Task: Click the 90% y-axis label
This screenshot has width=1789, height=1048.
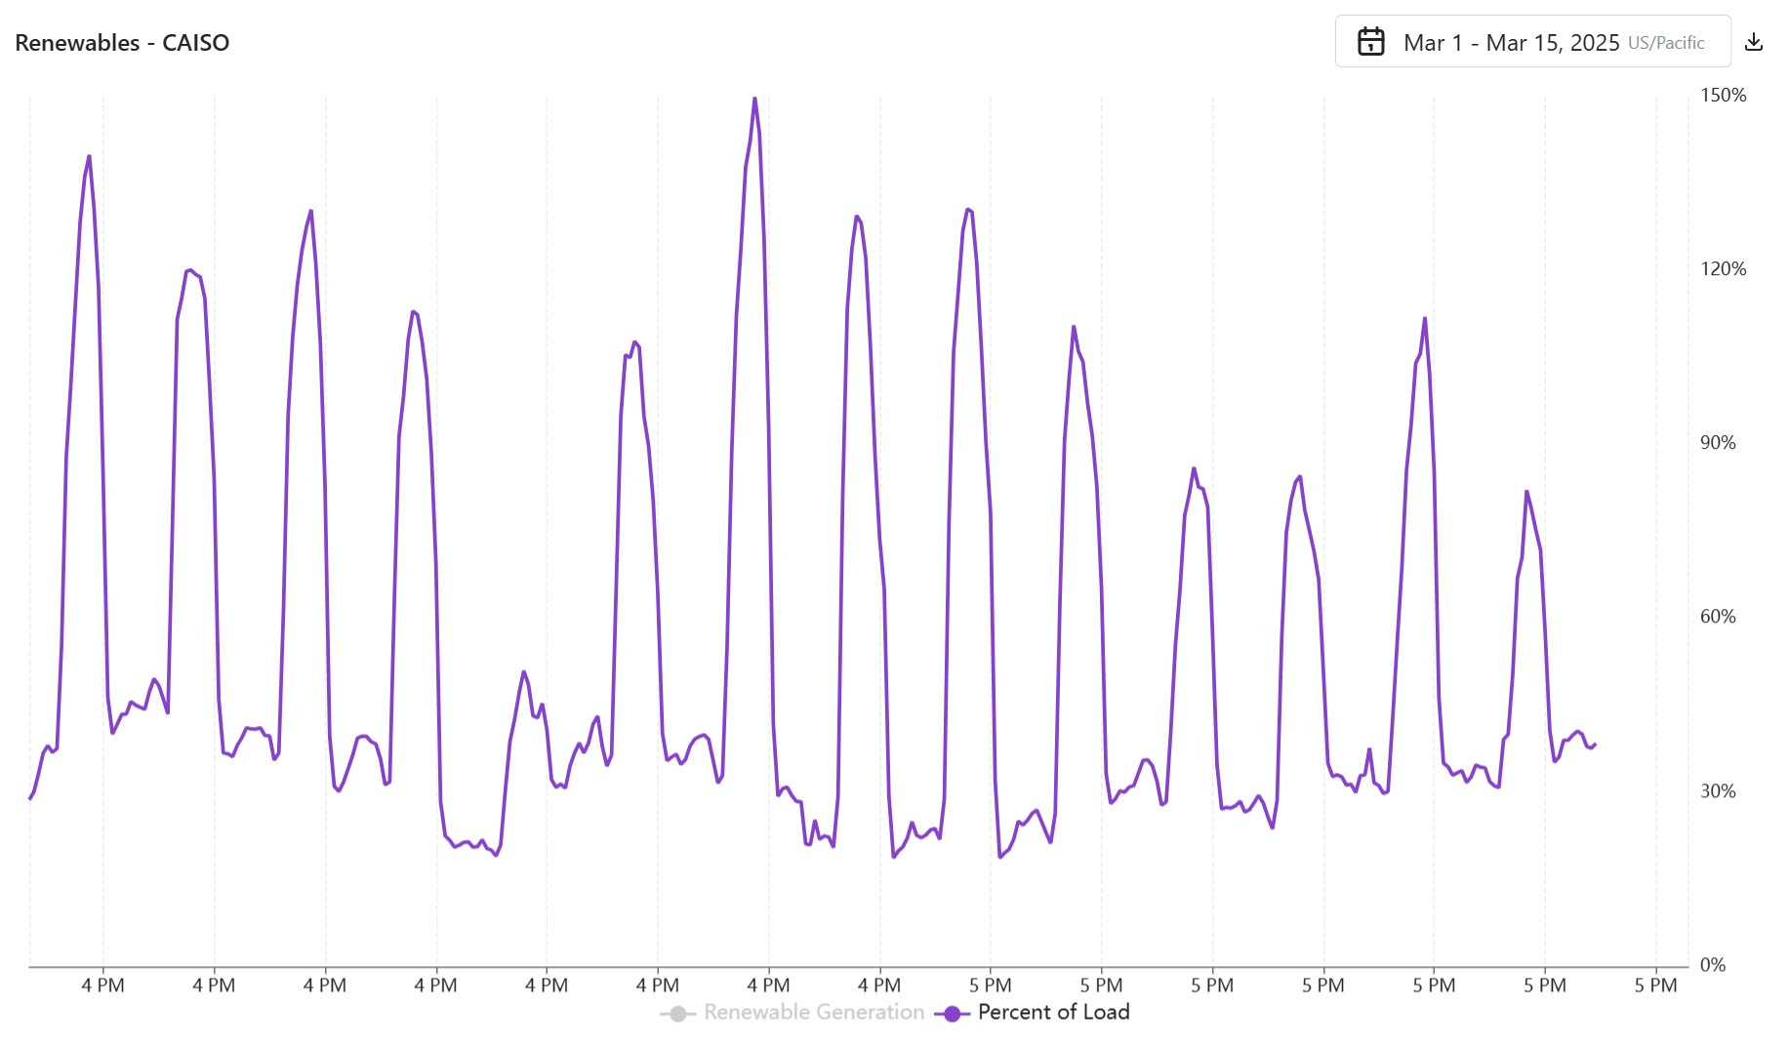Action: pyautogui.click(x=1718, y=442)
